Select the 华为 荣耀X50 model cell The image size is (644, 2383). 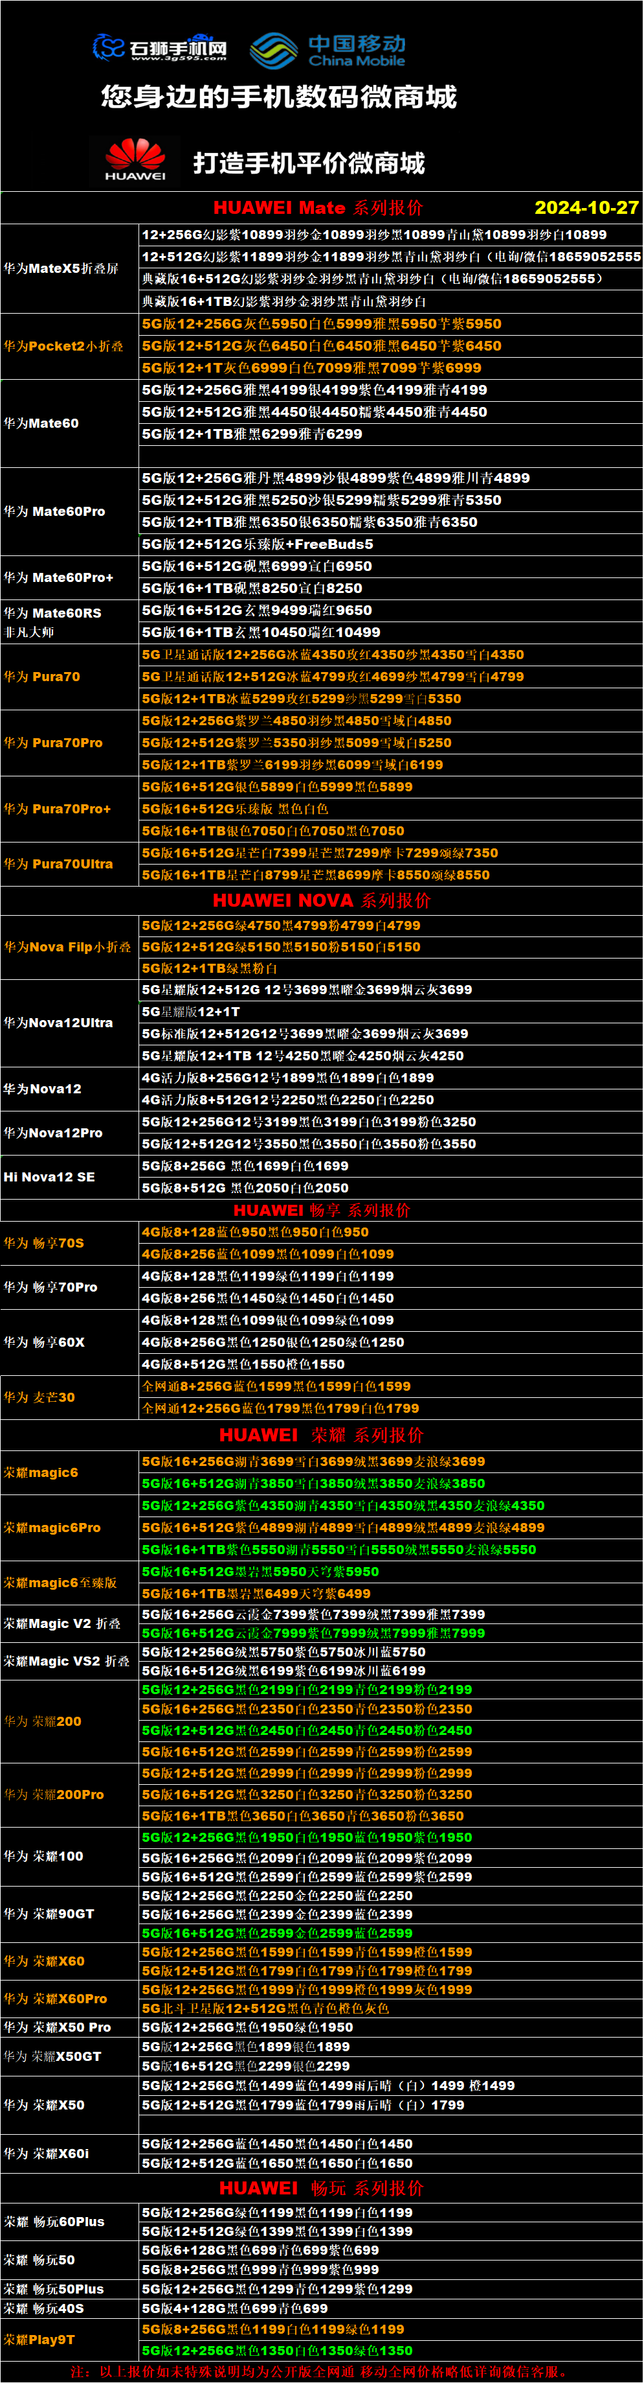click(x=70, y=2104)
